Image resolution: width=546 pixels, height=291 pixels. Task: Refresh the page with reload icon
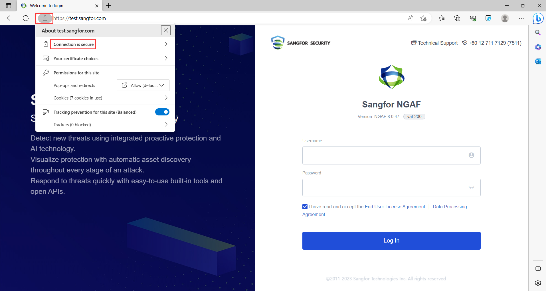(26, 18)
